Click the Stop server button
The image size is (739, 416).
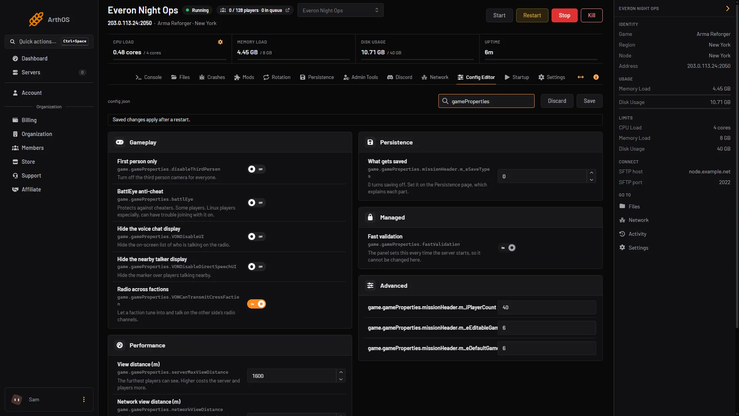point(564,15)
